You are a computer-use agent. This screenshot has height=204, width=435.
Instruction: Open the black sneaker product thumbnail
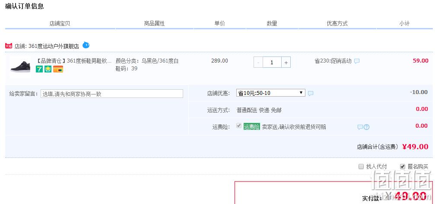(x=20, y=67)
